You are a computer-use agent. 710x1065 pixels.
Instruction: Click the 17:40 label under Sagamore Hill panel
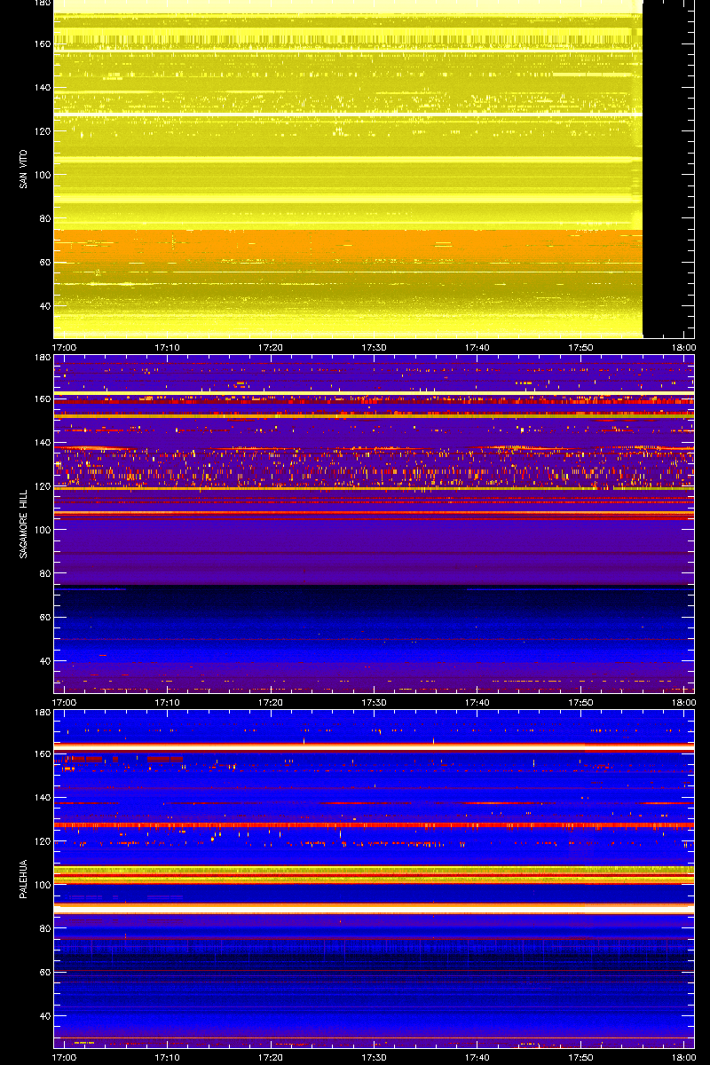tap(477, 702)
